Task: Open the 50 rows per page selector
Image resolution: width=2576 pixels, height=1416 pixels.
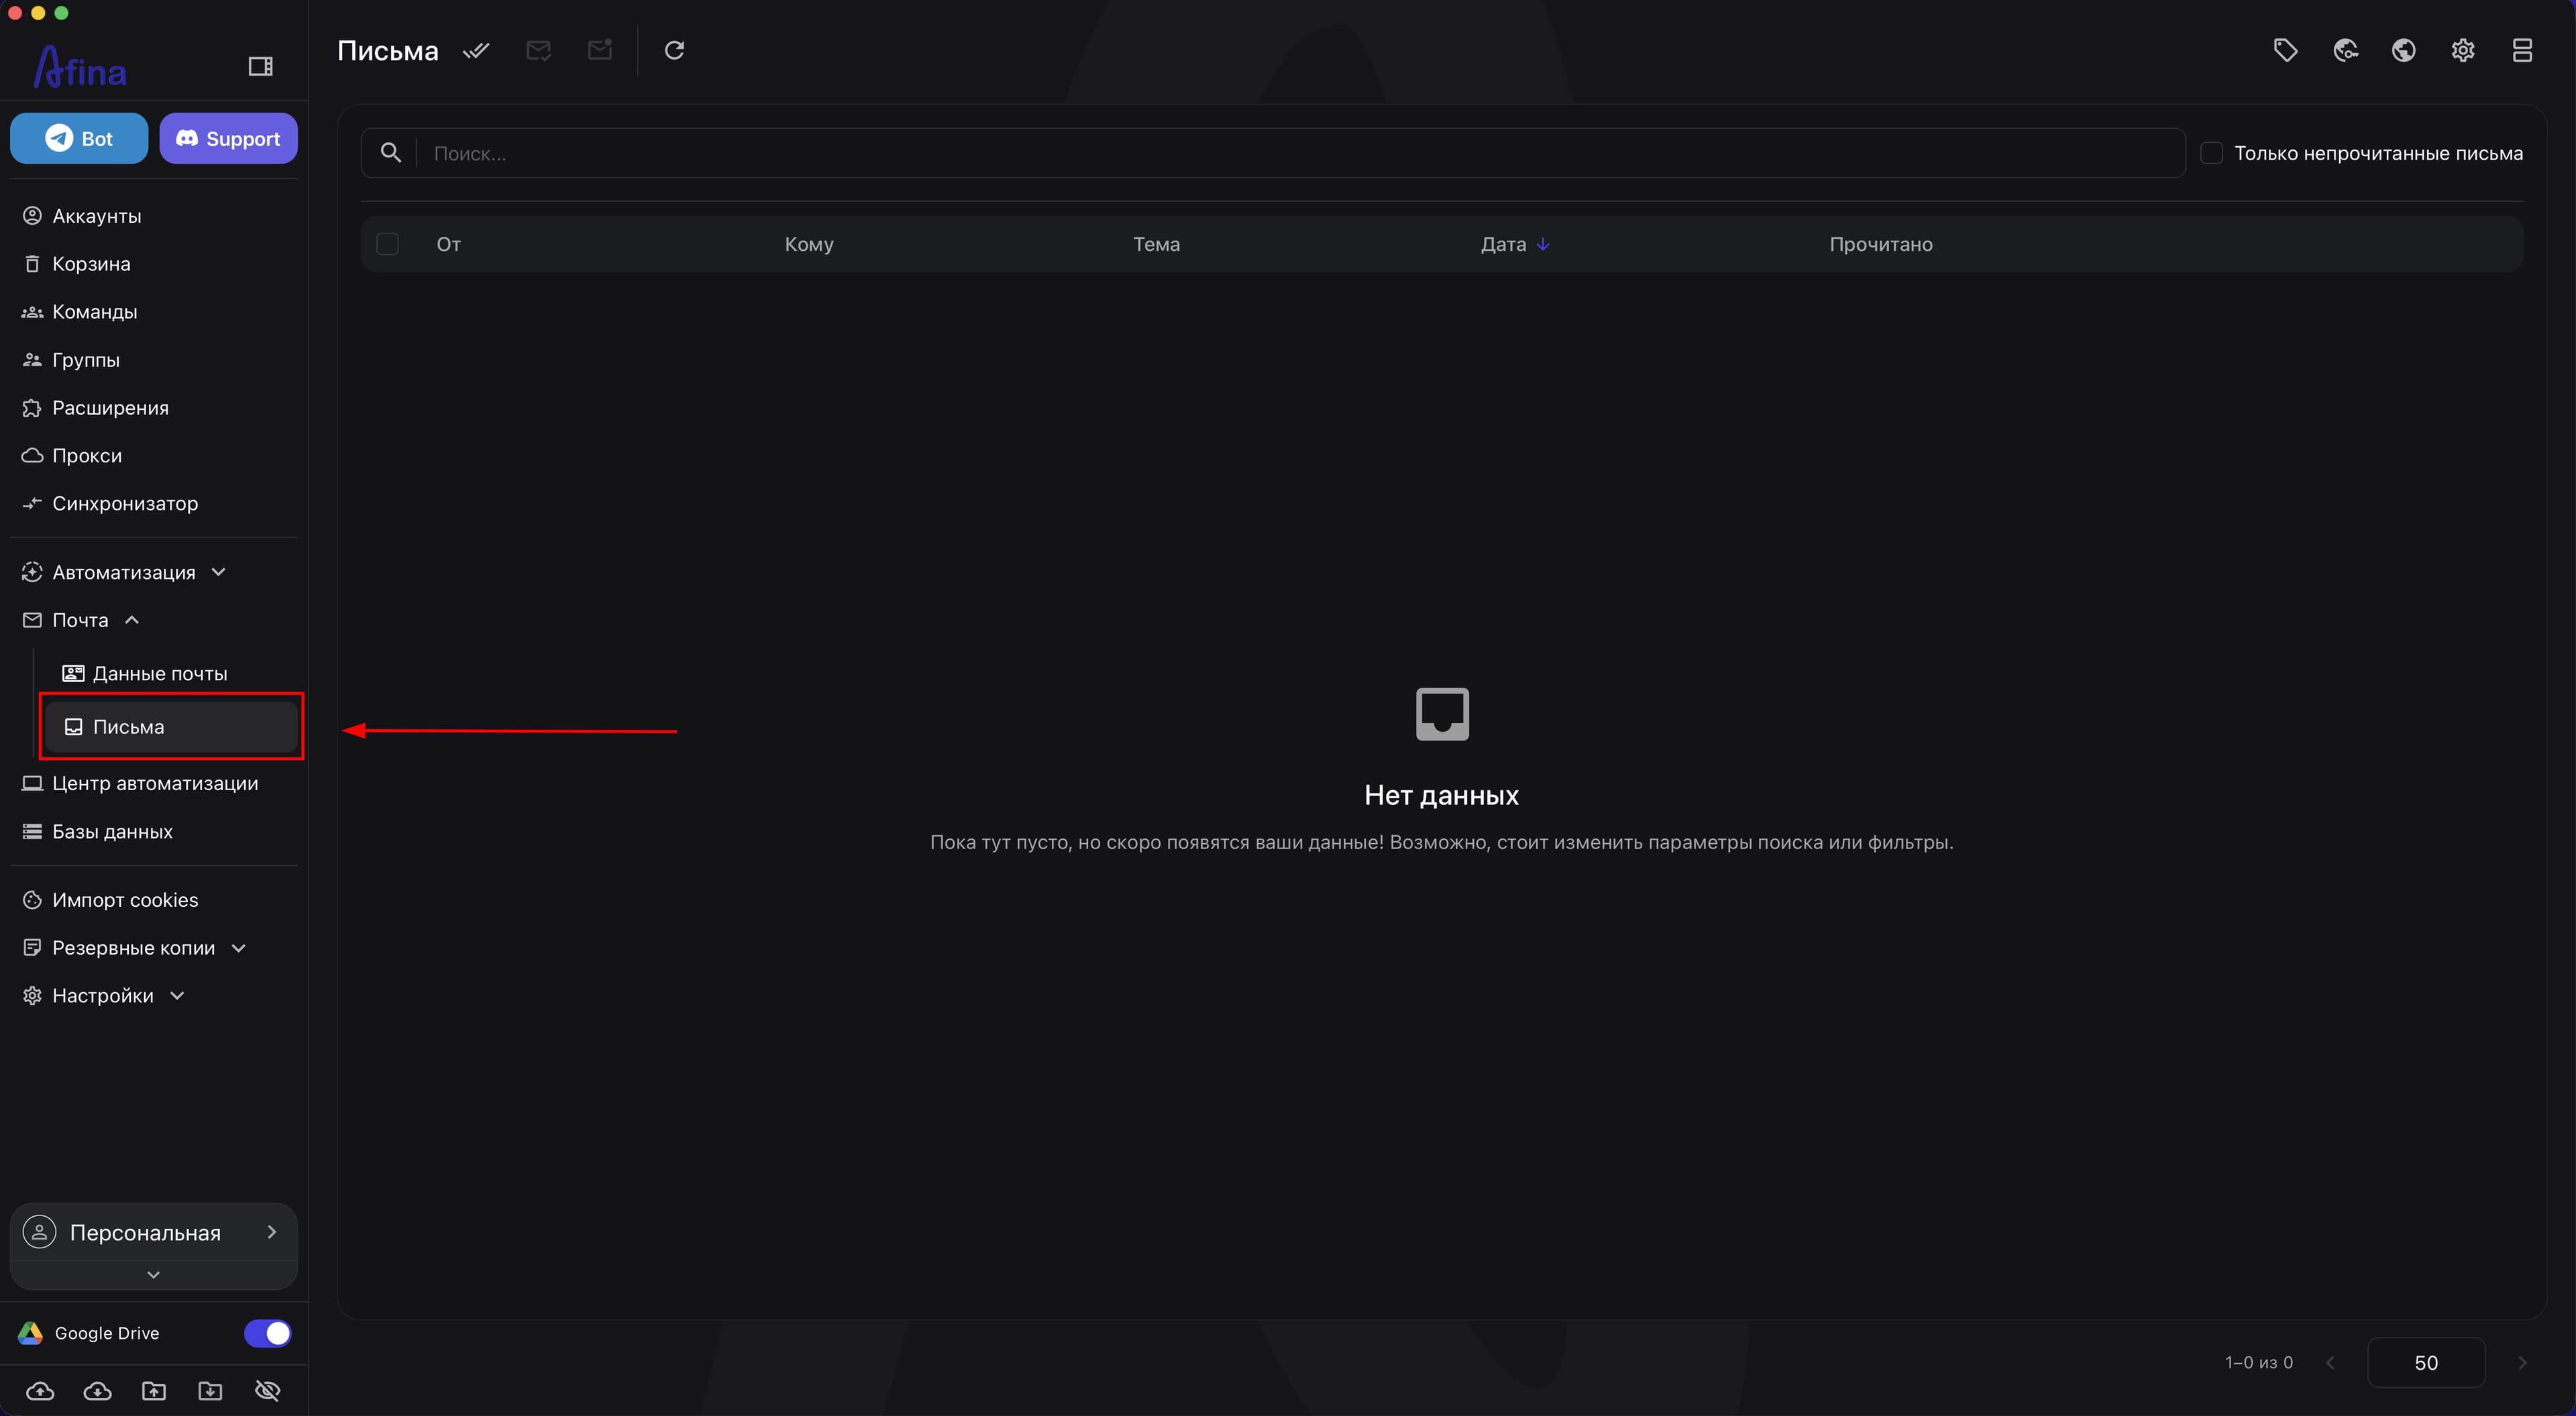Action: [x=2426, y=1362]
